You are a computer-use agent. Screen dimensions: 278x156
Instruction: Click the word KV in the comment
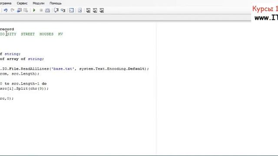60,34
